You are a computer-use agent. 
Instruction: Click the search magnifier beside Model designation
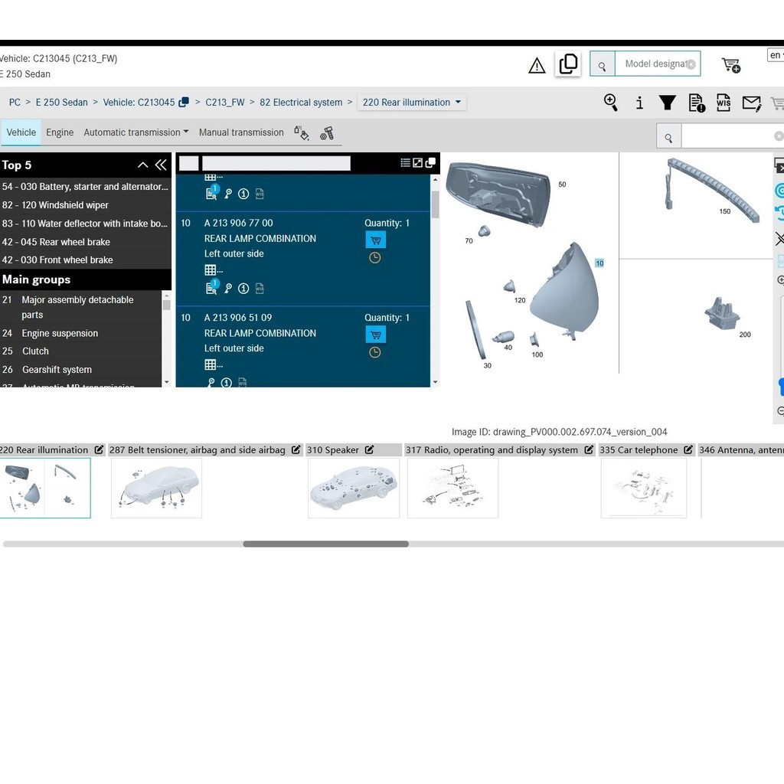[602, 64]
